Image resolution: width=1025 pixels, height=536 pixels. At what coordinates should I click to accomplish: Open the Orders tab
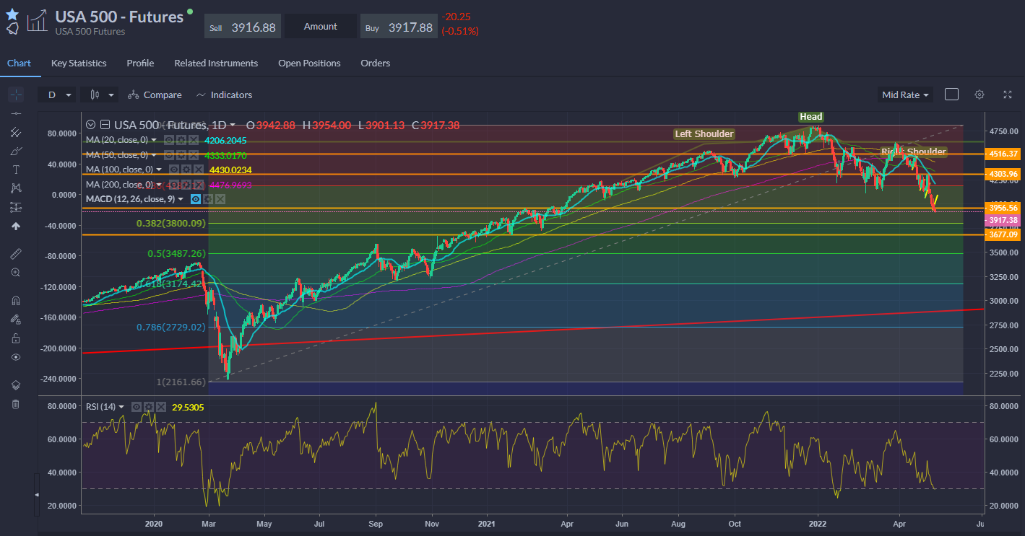tap(376, 63)
